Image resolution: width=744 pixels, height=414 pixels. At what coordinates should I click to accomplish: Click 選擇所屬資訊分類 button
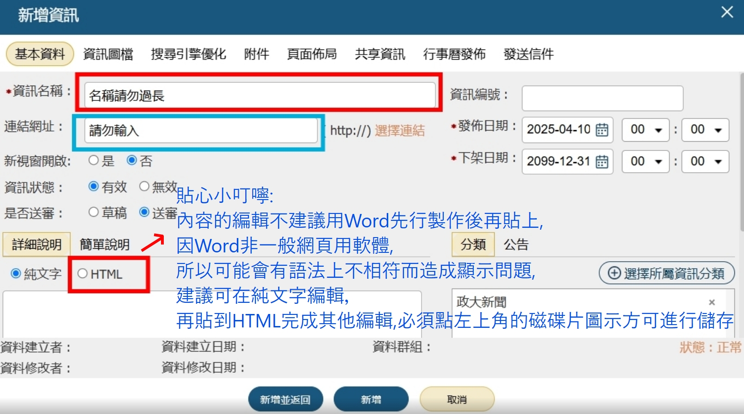pos(667,273)
